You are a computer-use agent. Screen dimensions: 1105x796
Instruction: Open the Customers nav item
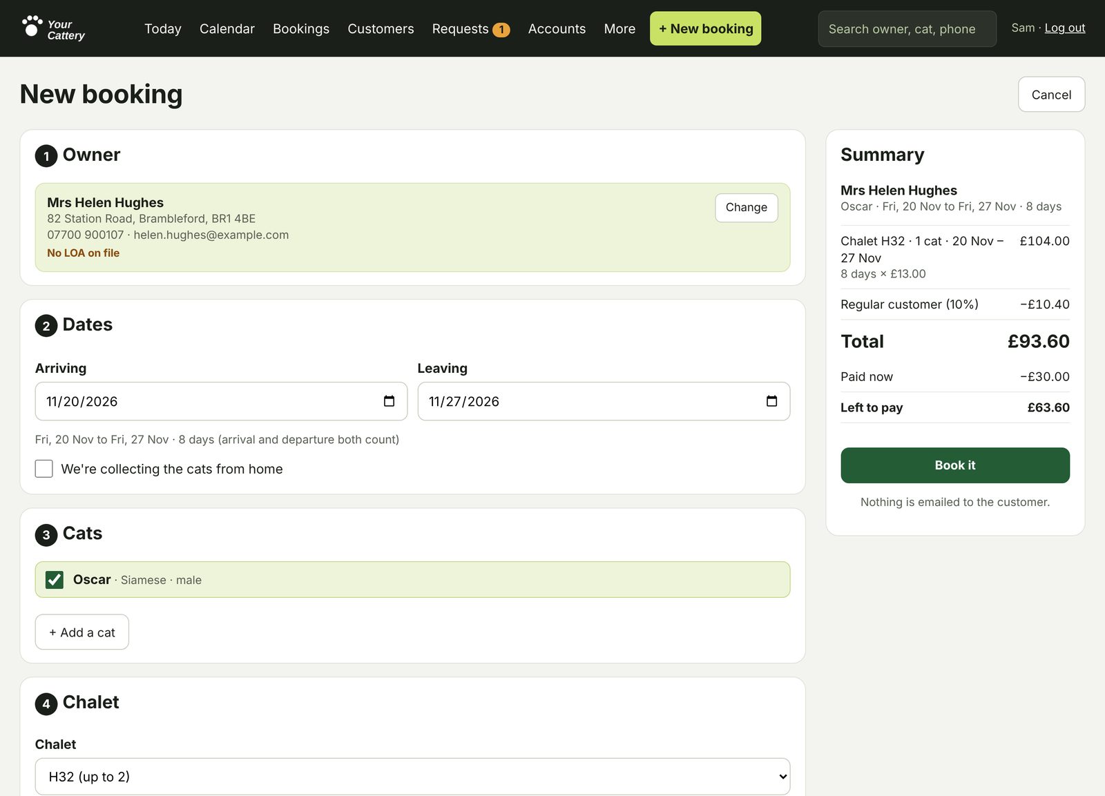381,29
